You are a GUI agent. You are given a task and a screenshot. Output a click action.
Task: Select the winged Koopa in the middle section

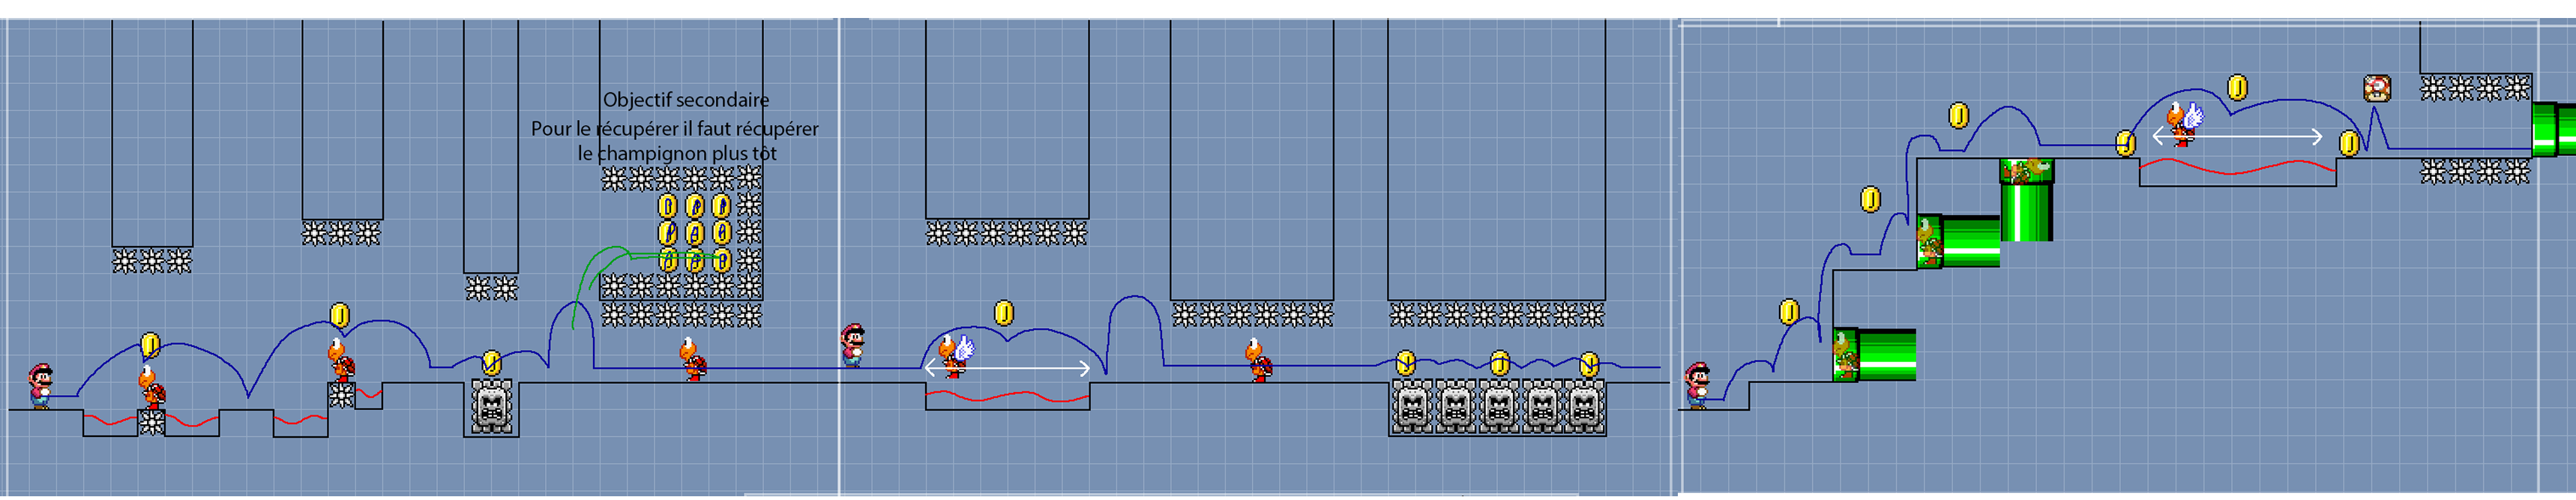(956, 355)
